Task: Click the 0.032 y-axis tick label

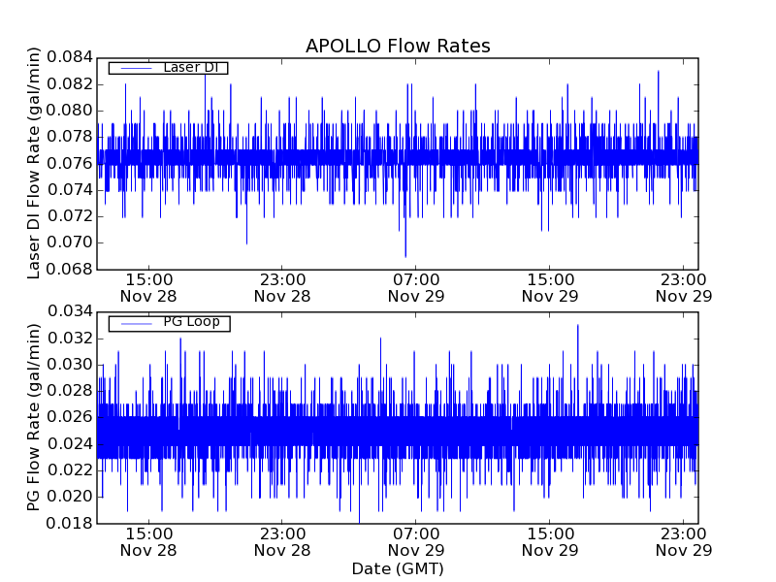Action: (x=70, y=339)
